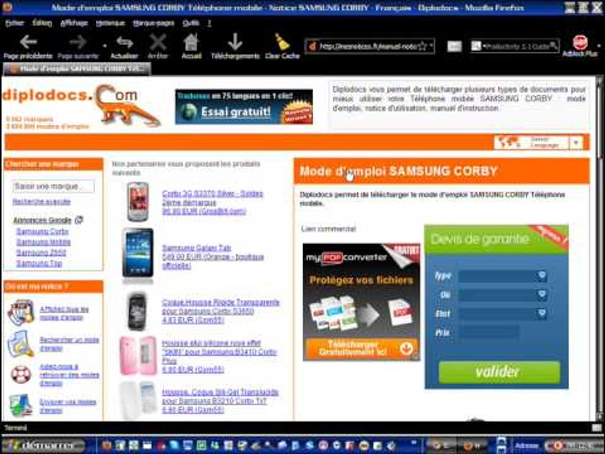Click the black Coque Housse Rigide thumbnail
605x454 pixels.
137,311
